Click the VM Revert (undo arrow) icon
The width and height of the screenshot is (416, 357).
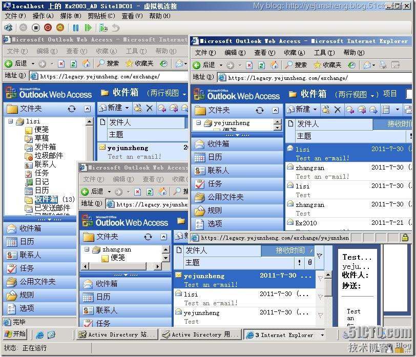click(x=116, y=28)
